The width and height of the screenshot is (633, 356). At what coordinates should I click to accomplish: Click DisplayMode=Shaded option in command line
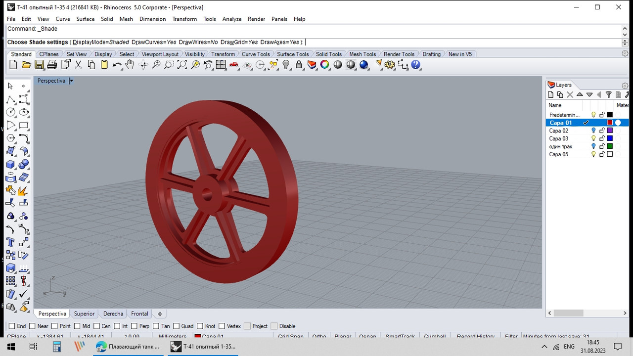point(101,43)
